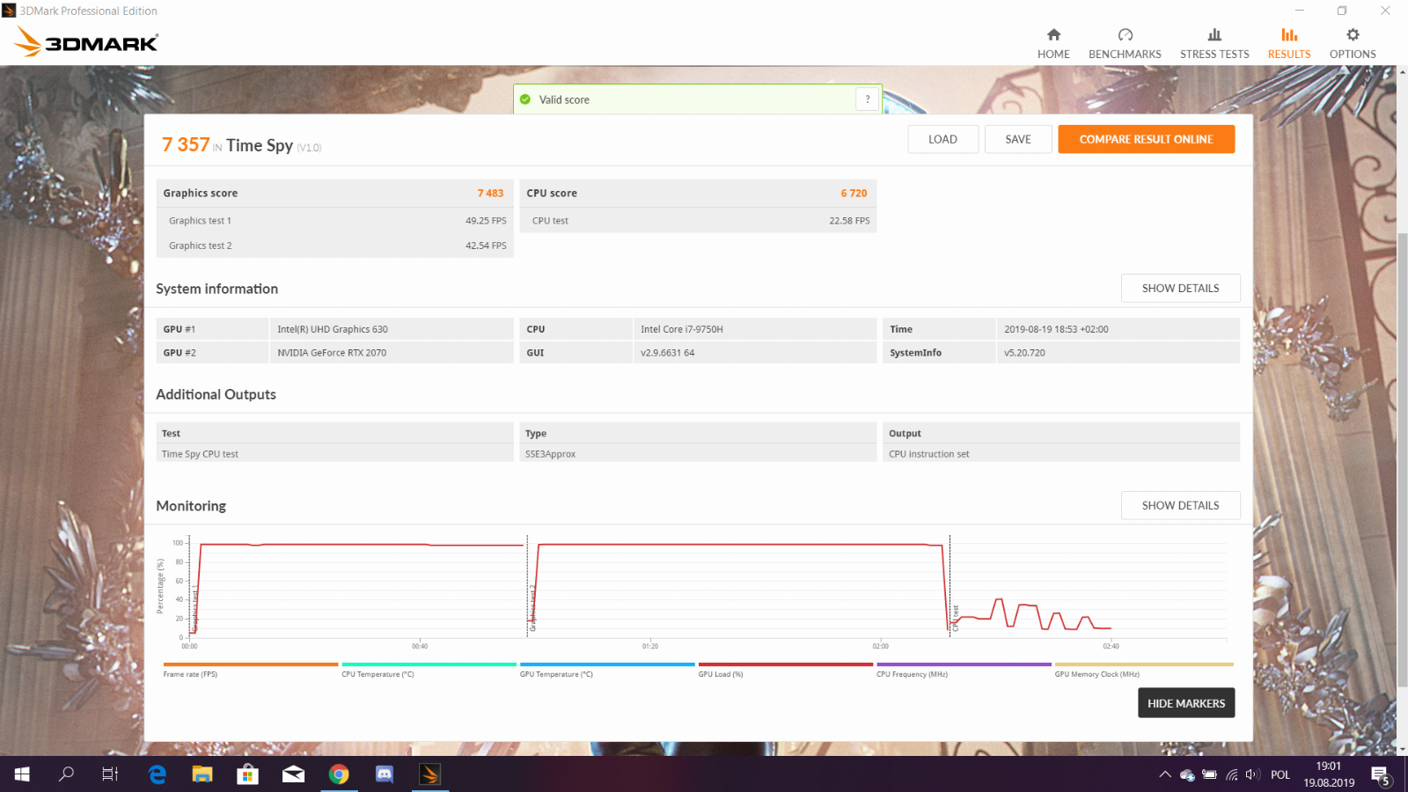Screen dimensions: 1408x792
Task: Show hidden system tray icons
Action: click(1164, 774)
